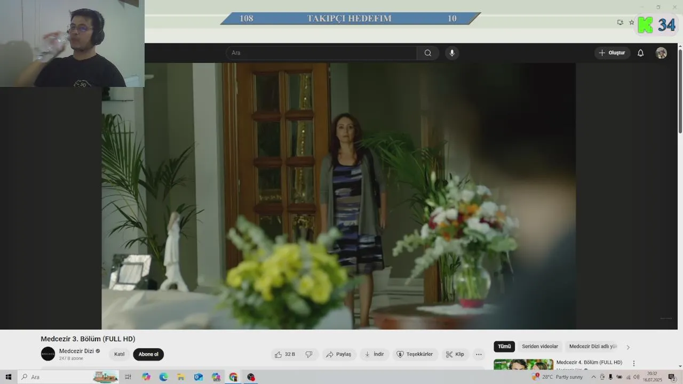Image resolution: width=683 pixels, height=384 pixels.
Task: Click the battery tray icon
Action: point(620,377)
